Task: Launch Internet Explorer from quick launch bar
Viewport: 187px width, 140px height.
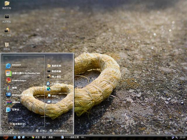Action: coord(15,137)
